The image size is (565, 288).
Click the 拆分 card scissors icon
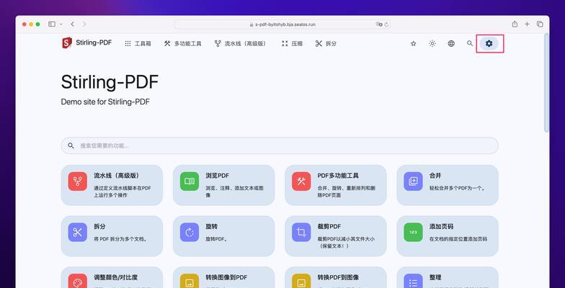pos(78,232)
